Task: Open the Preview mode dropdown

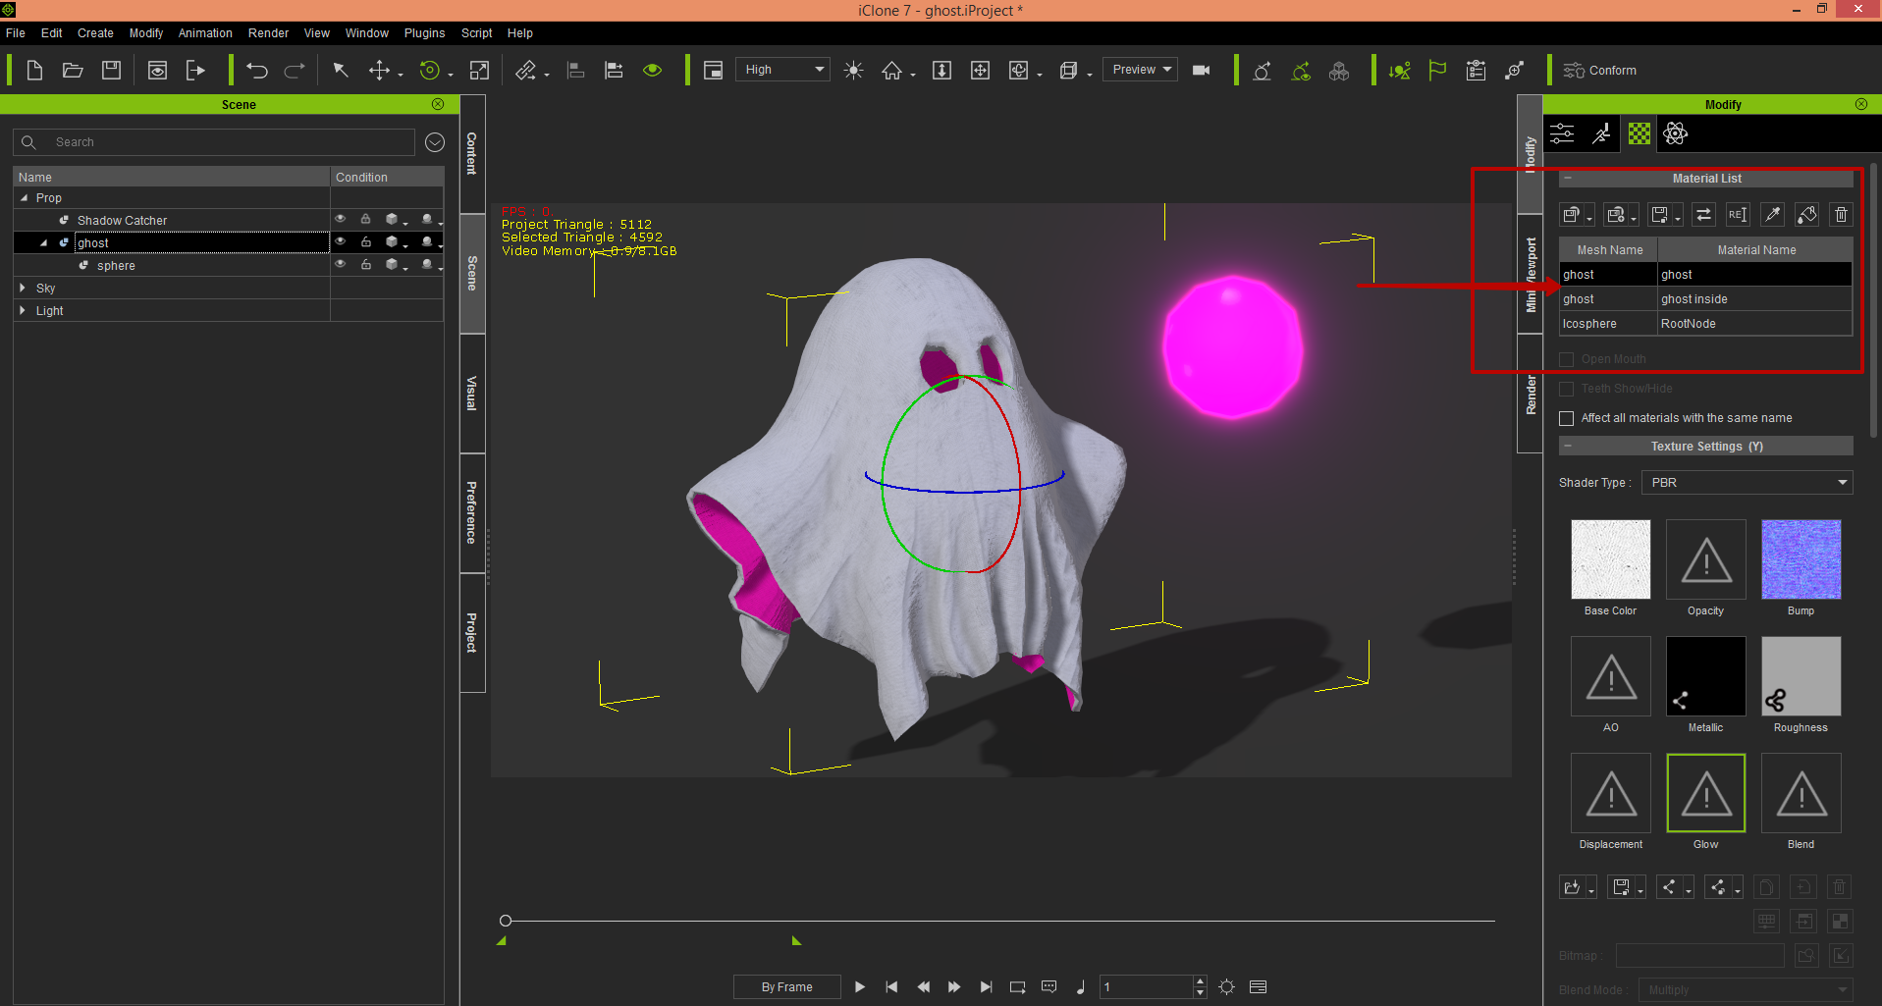Action: coord(1140,70)
